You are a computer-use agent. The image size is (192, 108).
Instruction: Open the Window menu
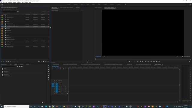click(x=26, y=2)
